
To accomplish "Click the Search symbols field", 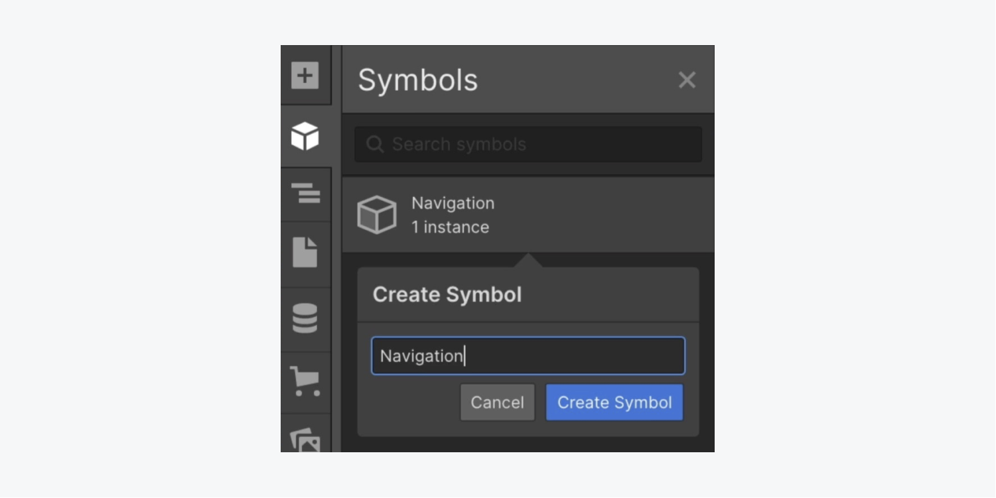I will 528,145.
